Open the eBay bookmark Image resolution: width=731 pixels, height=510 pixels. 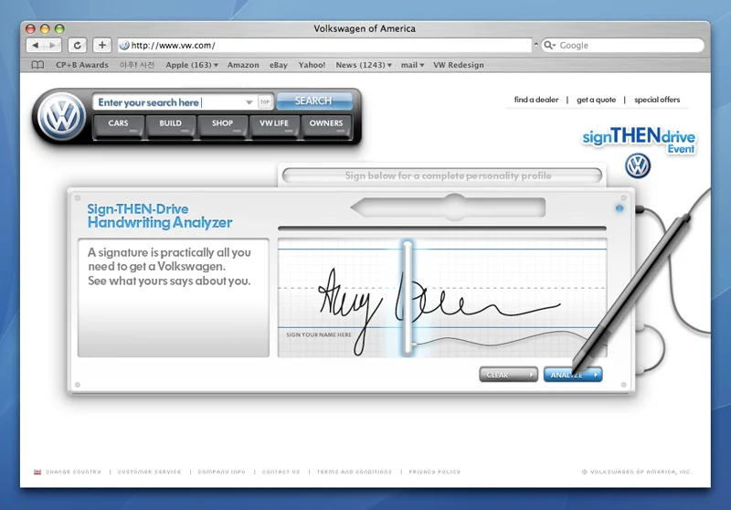pyautogui.click(x=279, y=65)
